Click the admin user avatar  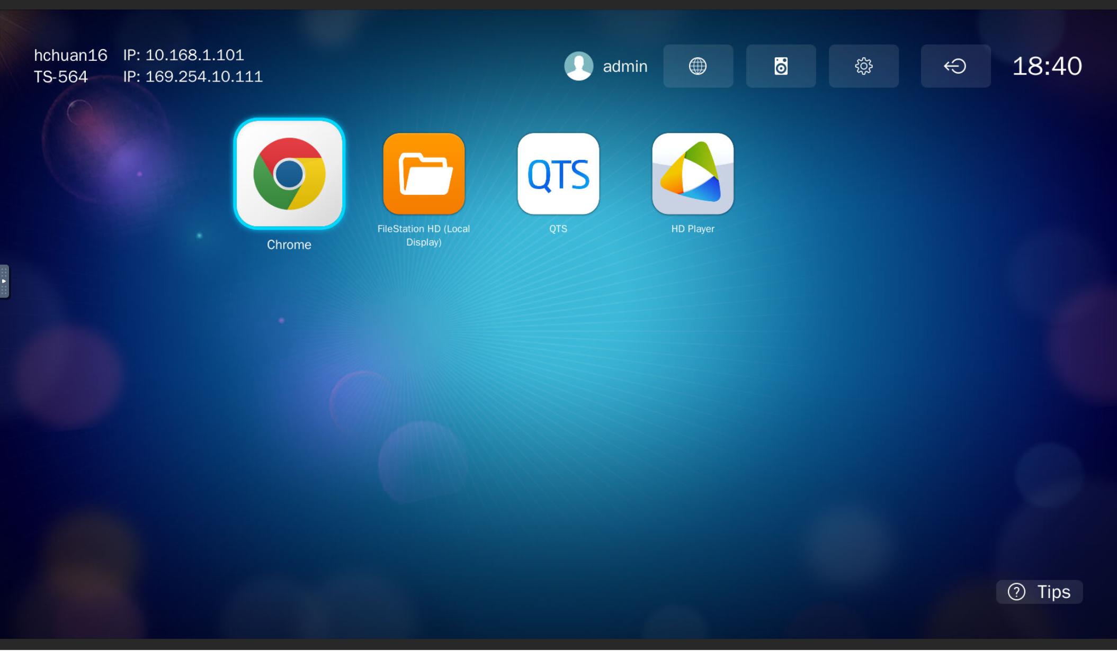(578, 66)
